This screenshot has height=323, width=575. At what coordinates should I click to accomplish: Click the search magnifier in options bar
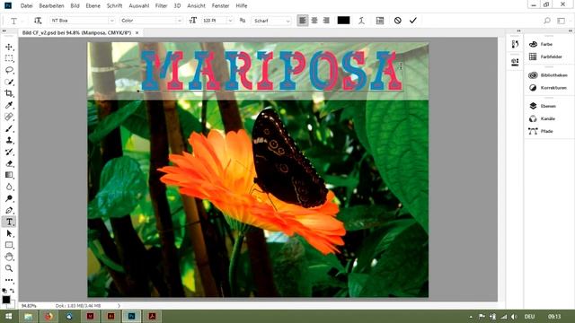point(547,21)
